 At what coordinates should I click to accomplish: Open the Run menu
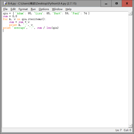33,9
